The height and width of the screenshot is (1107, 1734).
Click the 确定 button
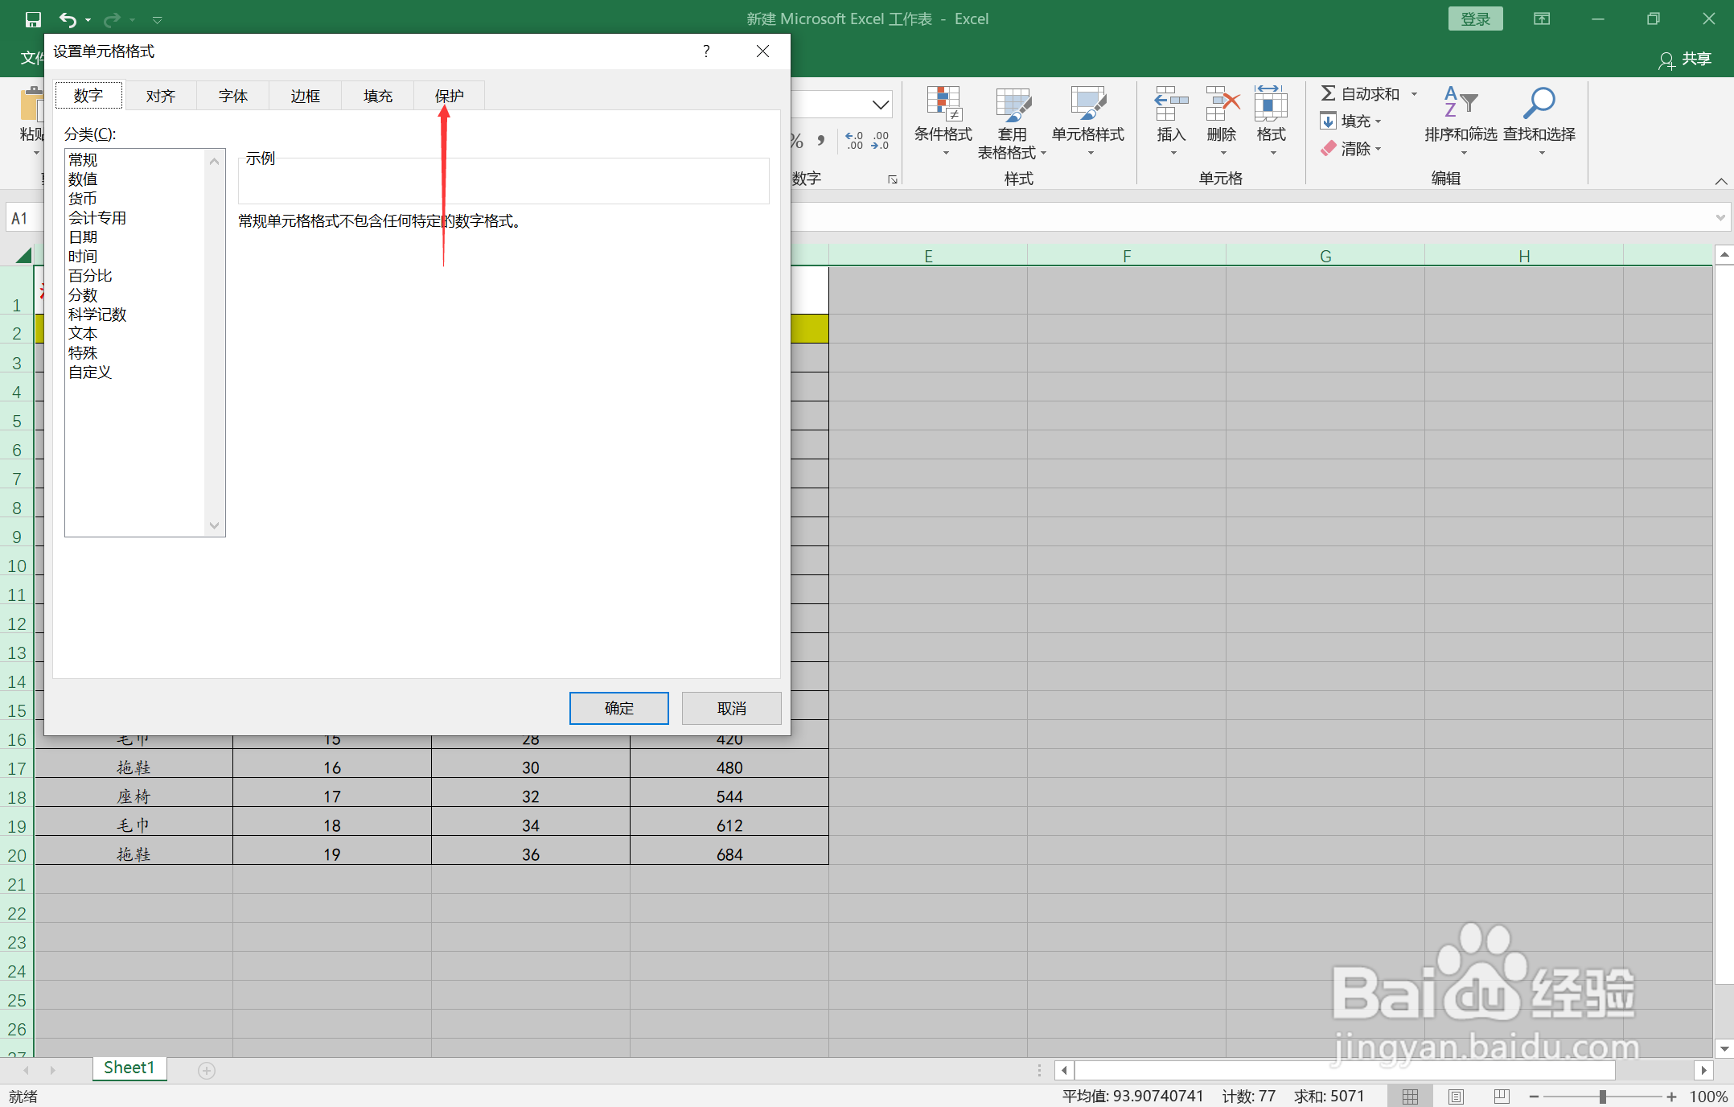tap(618, 708)
